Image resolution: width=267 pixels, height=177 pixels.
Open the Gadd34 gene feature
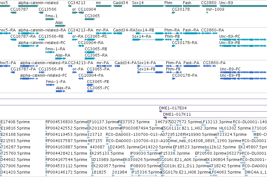pos(117,6)
